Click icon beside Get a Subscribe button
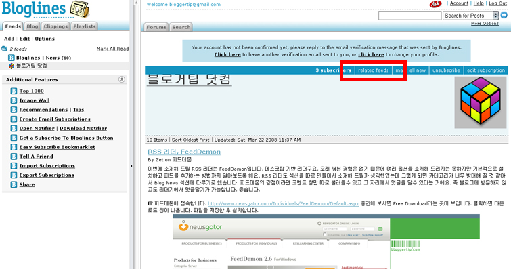The height and width of the screenshot is (269, 511). (14, 138)
